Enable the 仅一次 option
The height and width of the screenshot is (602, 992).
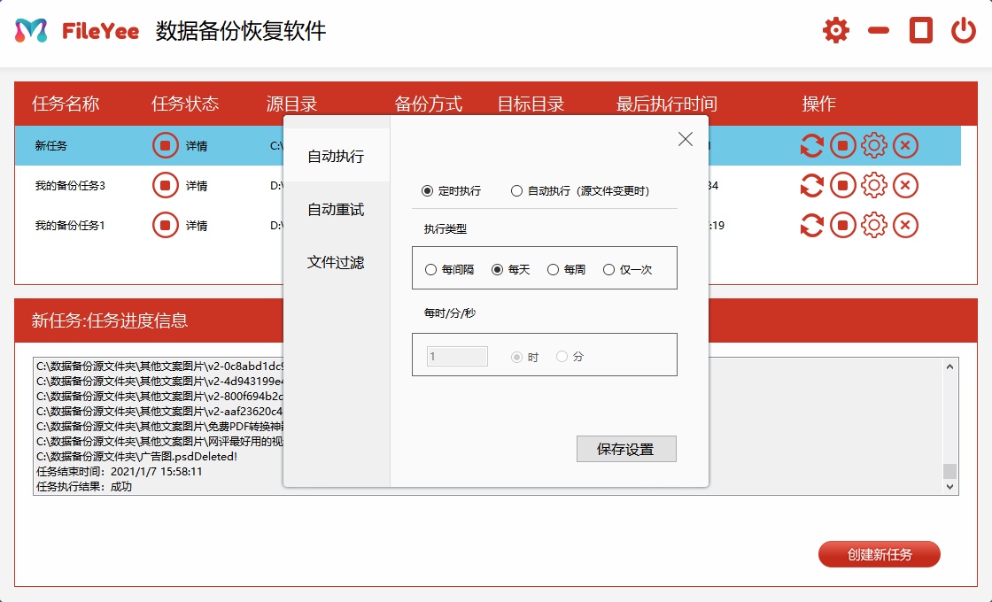point(608,268)
